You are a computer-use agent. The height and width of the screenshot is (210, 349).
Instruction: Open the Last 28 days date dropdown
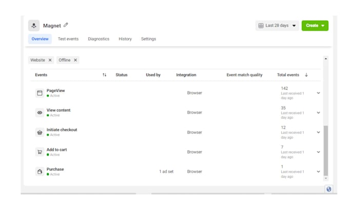[277, 26]
